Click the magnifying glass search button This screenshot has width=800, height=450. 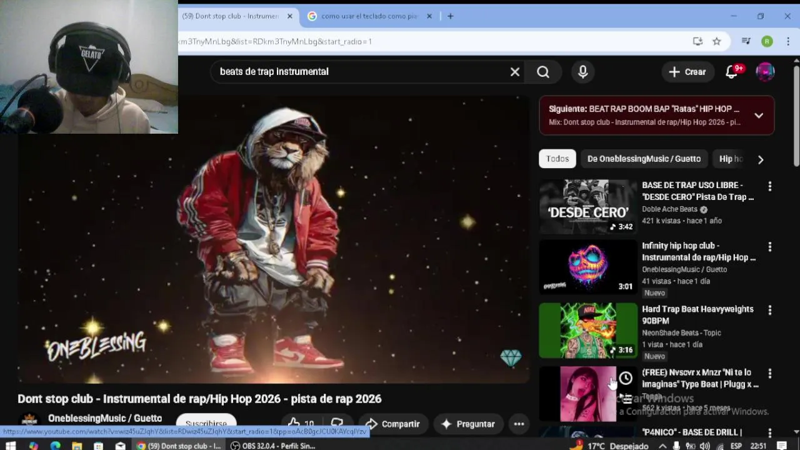point(543,72)
